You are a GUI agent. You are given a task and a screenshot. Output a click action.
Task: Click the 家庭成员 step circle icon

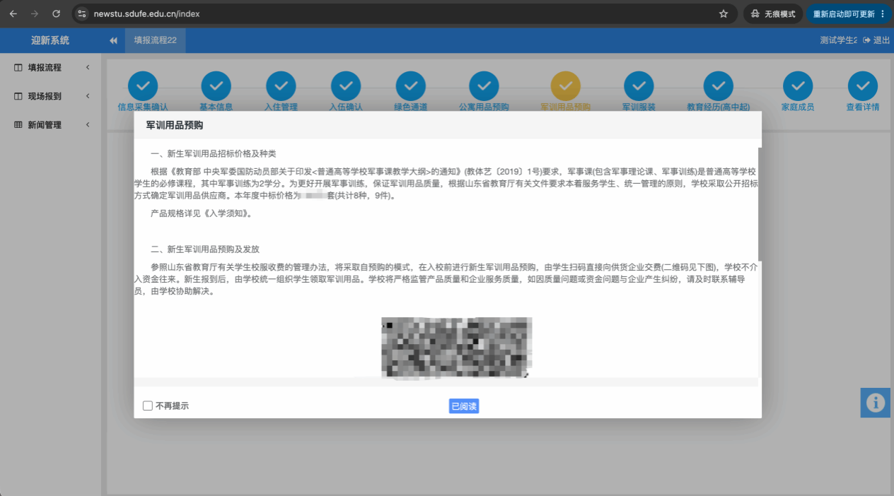(798, 86)
